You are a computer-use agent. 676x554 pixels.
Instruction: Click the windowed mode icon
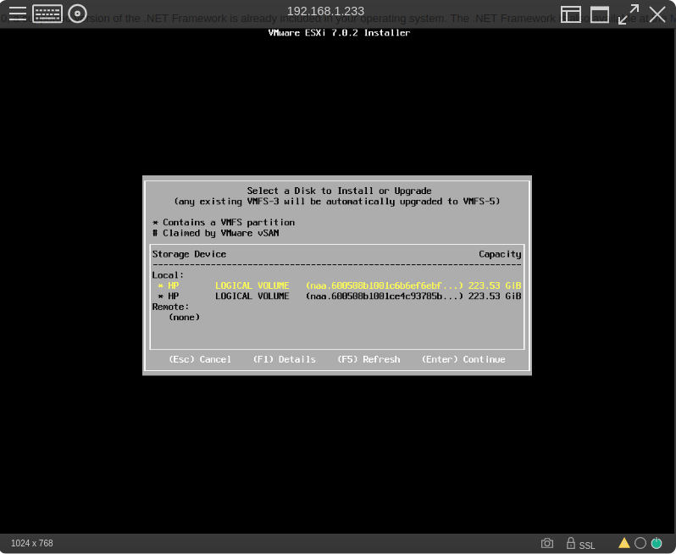pyautogui.click(x=600, y=14)
